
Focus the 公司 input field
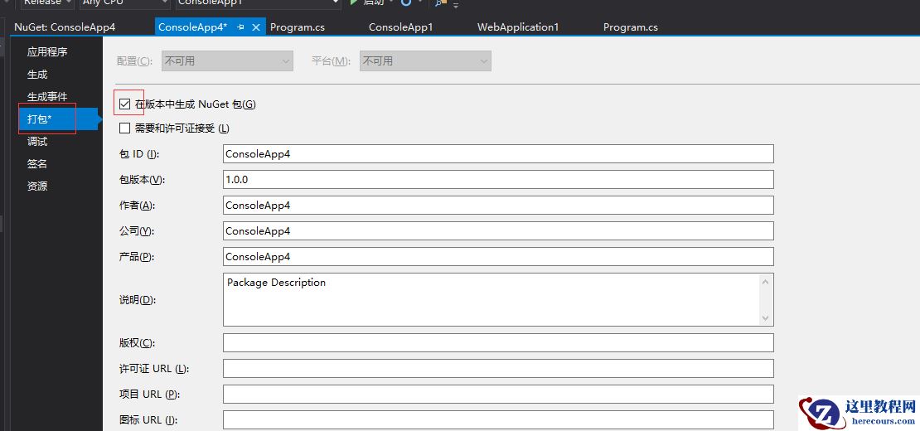(x=498, y=231)
